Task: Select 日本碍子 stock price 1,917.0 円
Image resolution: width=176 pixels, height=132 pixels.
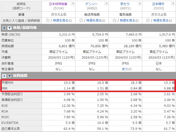Action: tap(167, 35)
